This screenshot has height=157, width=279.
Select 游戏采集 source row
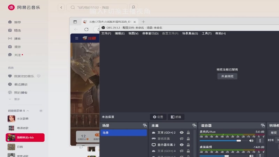coord(171,139)
